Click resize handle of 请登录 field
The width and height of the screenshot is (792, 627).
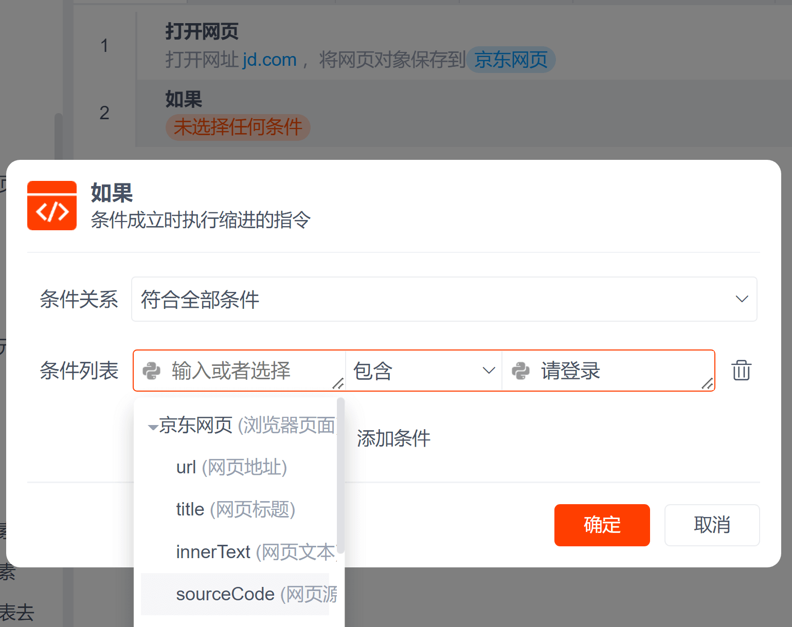click(x=707, y=383)
